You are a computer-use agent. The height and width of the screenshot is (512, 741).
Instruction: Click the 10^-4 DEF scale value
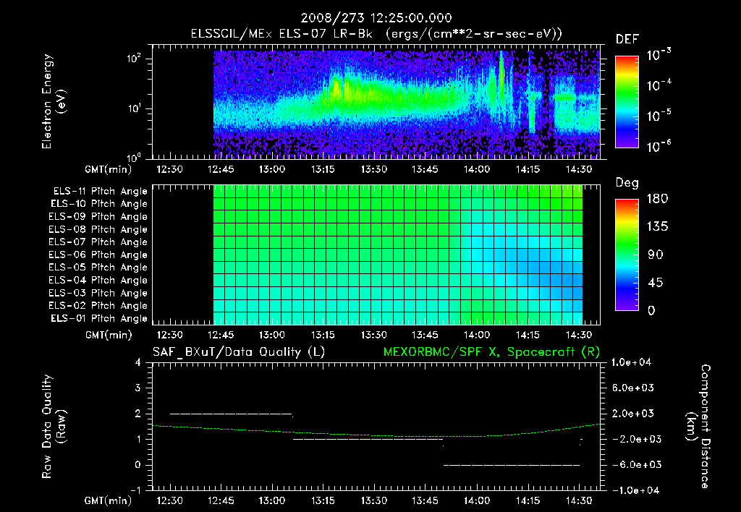(x=659, y=85)
